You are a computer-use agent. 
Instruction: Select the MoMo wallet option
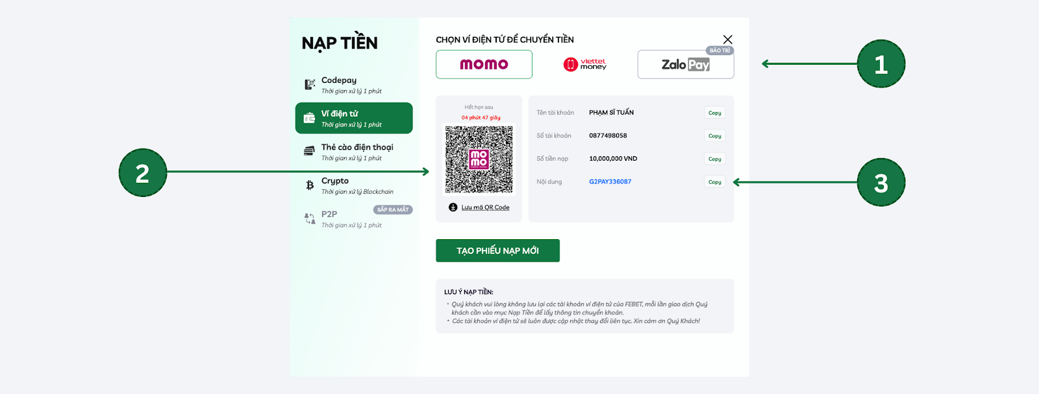point(484,64)
